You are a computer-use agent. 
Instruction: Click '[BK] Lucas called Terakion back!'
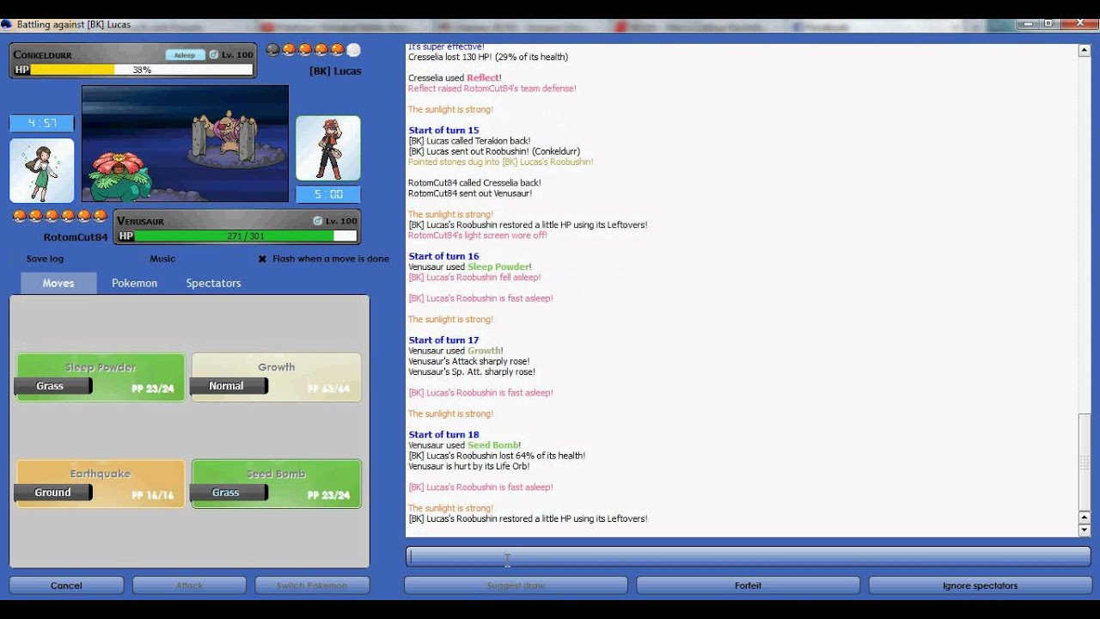point(469,141)
